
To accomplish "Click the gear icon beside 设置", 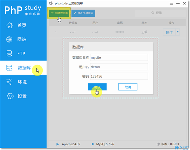I will [10, 96].
